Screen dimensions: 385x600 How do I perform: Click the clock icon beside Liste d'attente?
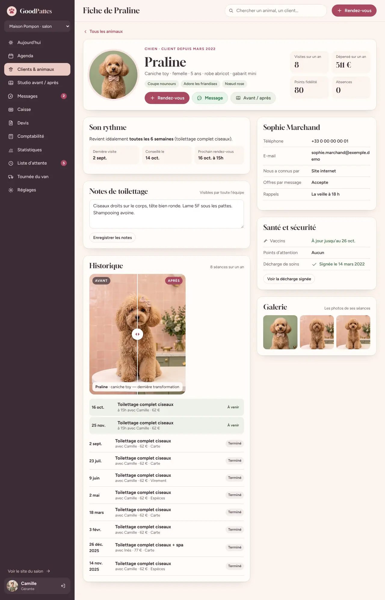tap(11, 163)
